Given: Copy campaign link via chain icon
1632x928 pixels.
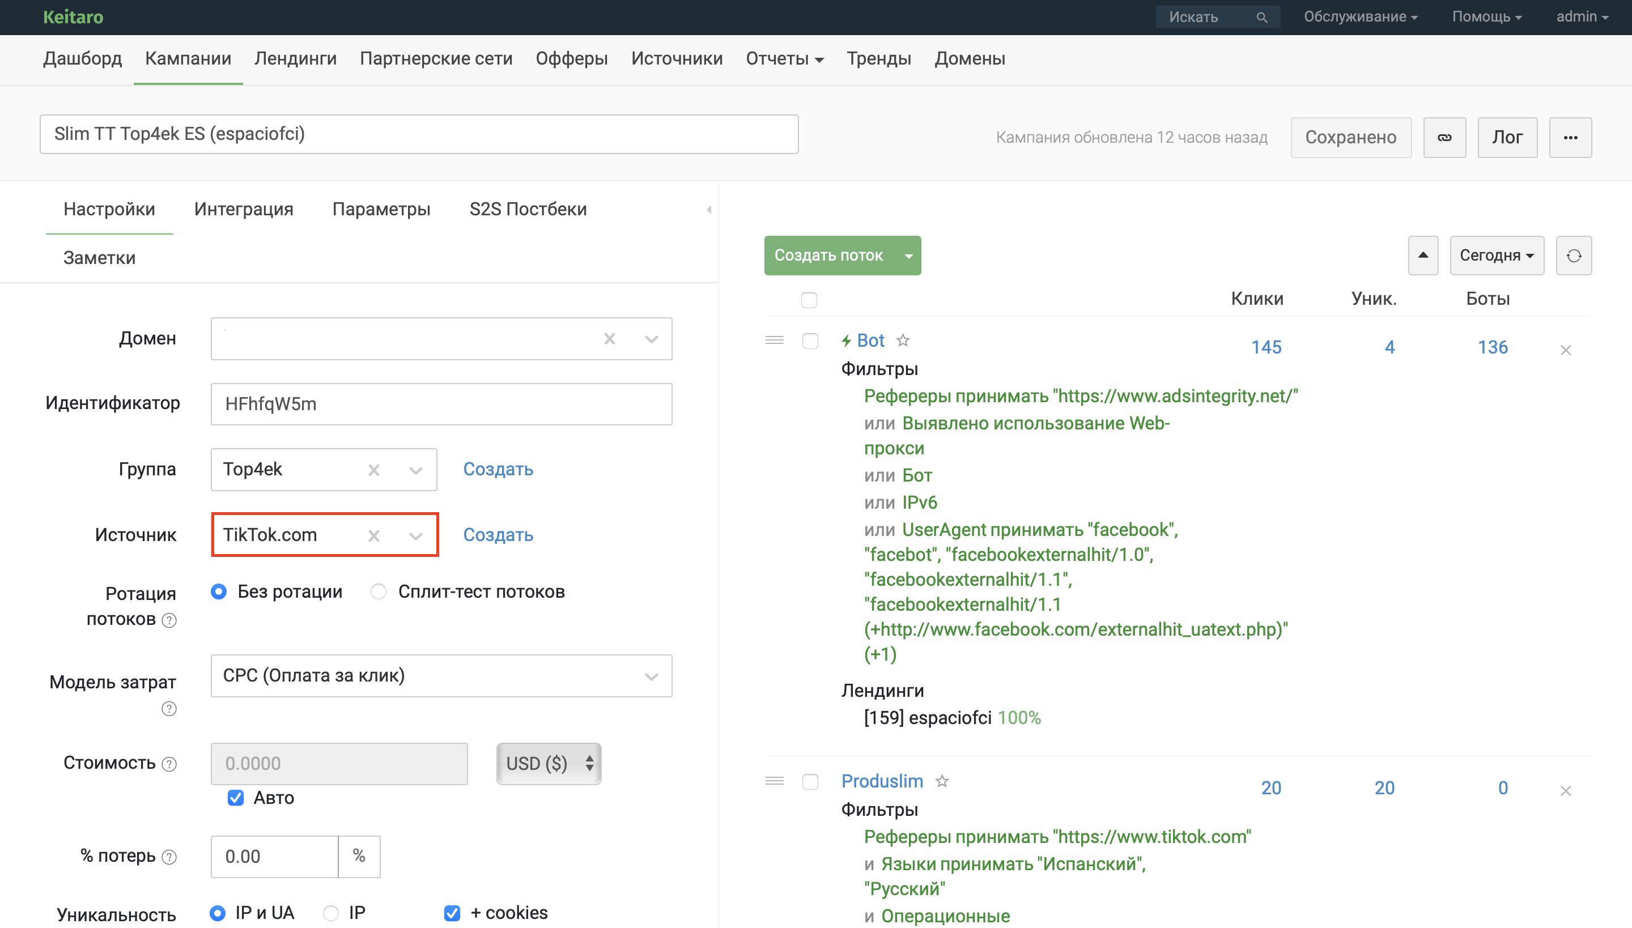Looking at the screenshot, I should pos(1444,137).
